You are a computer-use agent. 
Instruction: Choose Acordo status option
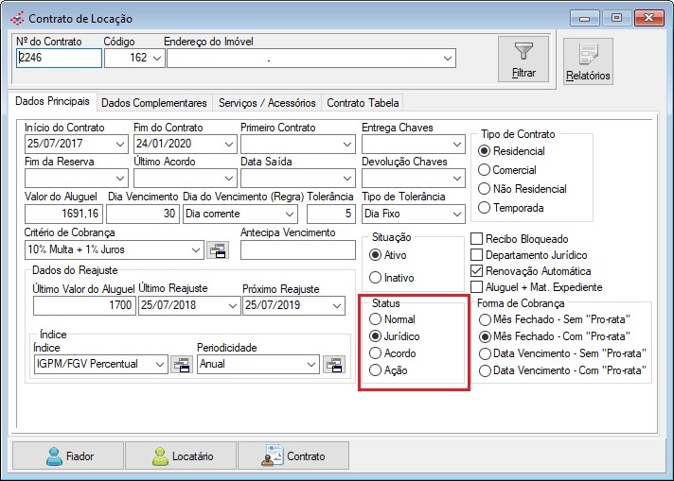(375, 353)
